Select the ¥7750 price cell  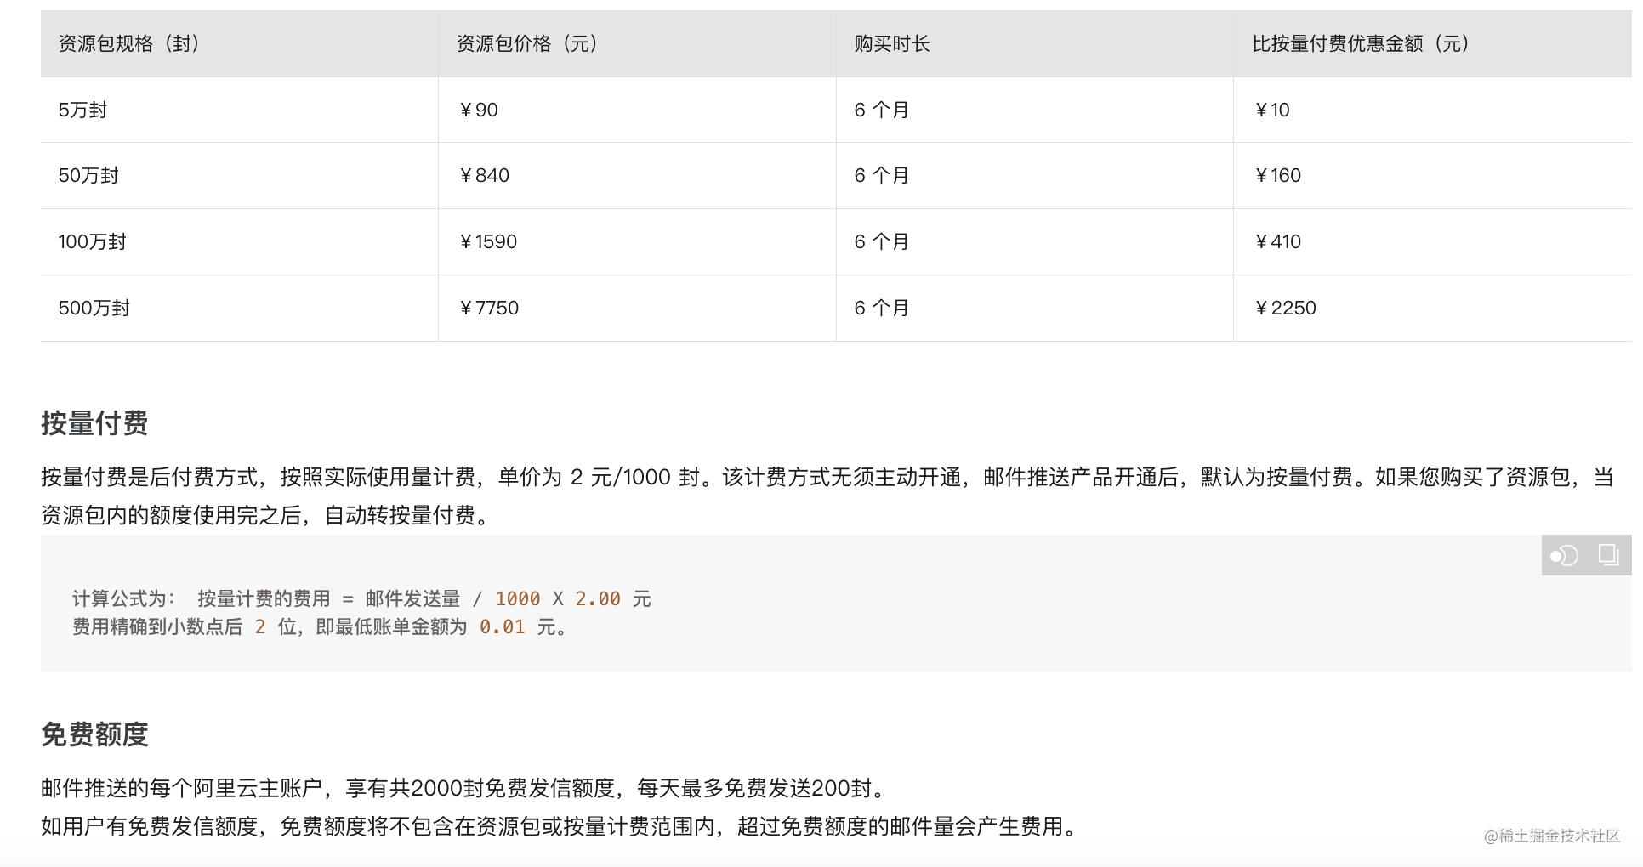tap(488, 308)
